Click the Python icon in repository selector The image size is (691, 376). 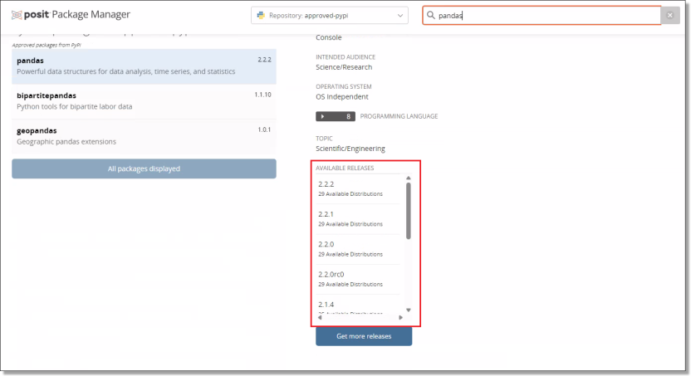pyautogui.click(x=261, y=16)
